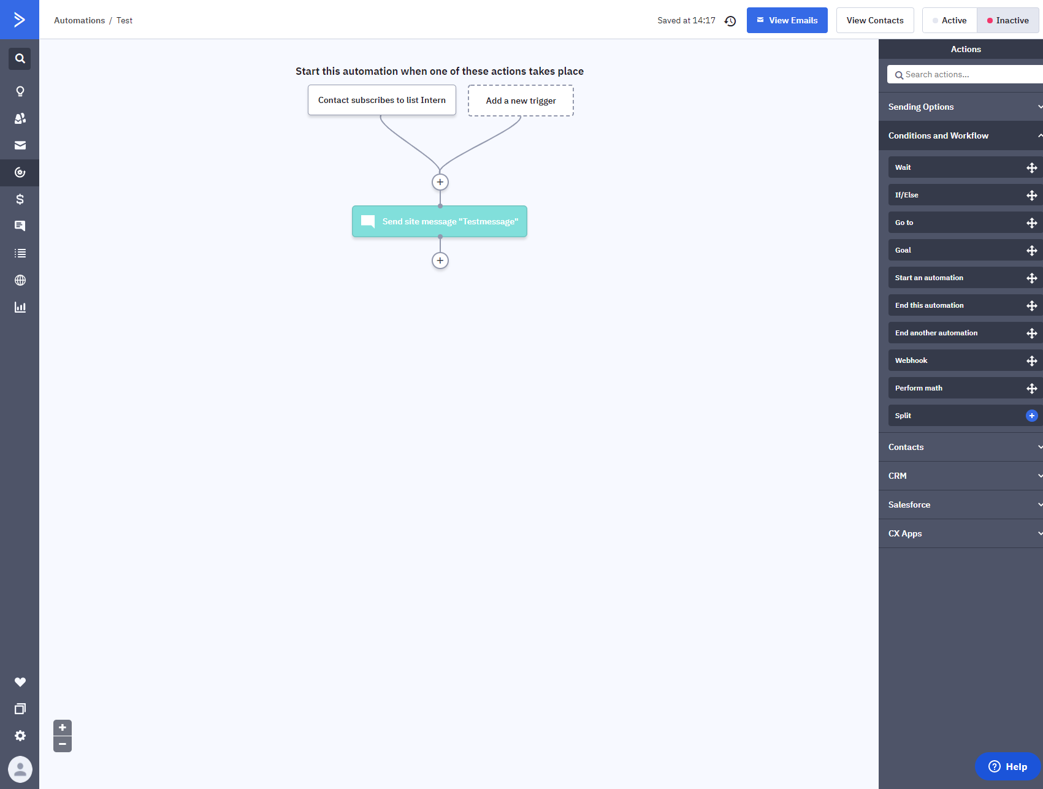Add step above site message node

point(440,182)
